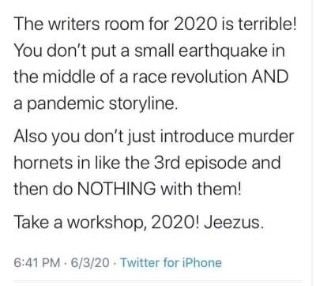Image resolution: width=316 pixels, height=286 pixels.
Task: Click the phrase 'with them!'
Action: click(x=201, y=189)
